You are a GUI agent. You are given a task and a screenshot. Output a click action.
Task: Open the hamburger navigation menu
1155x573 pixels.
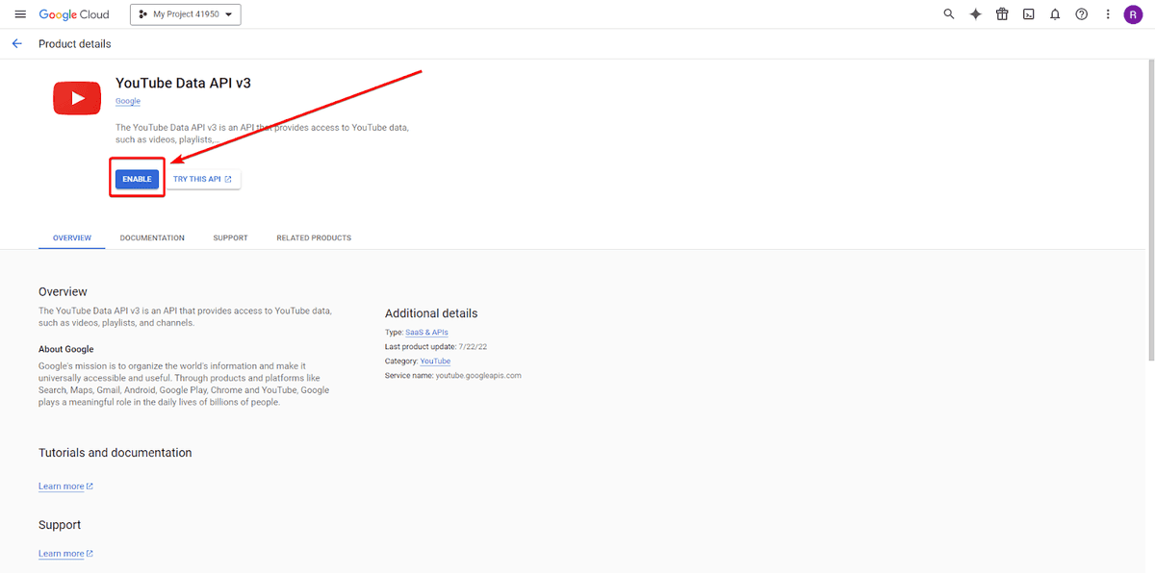(x=20, y=14)
